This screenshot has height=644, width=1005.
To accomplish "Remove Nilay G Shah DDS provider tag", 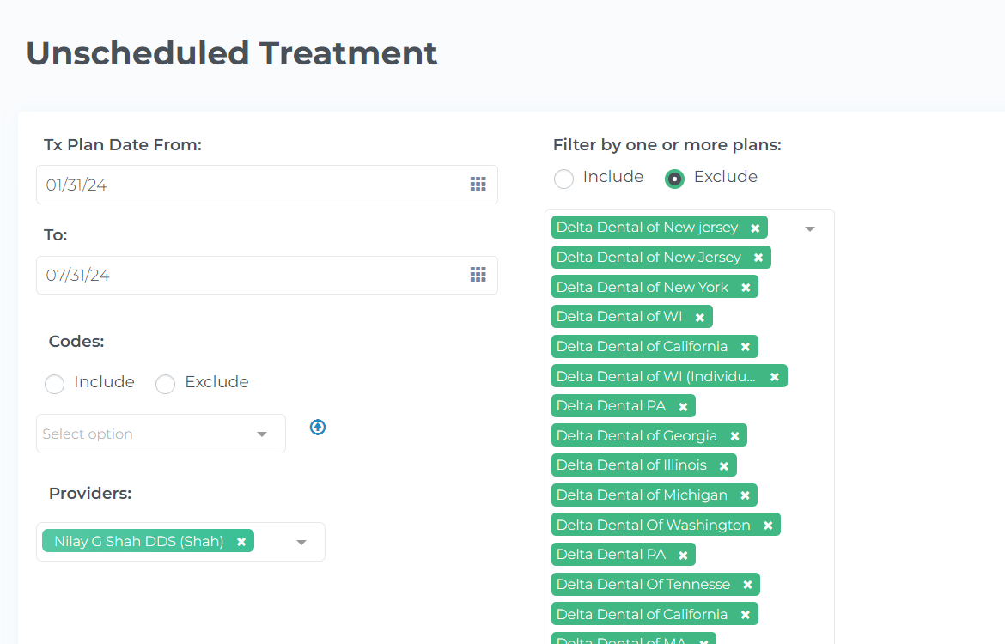I will (241, 542).
